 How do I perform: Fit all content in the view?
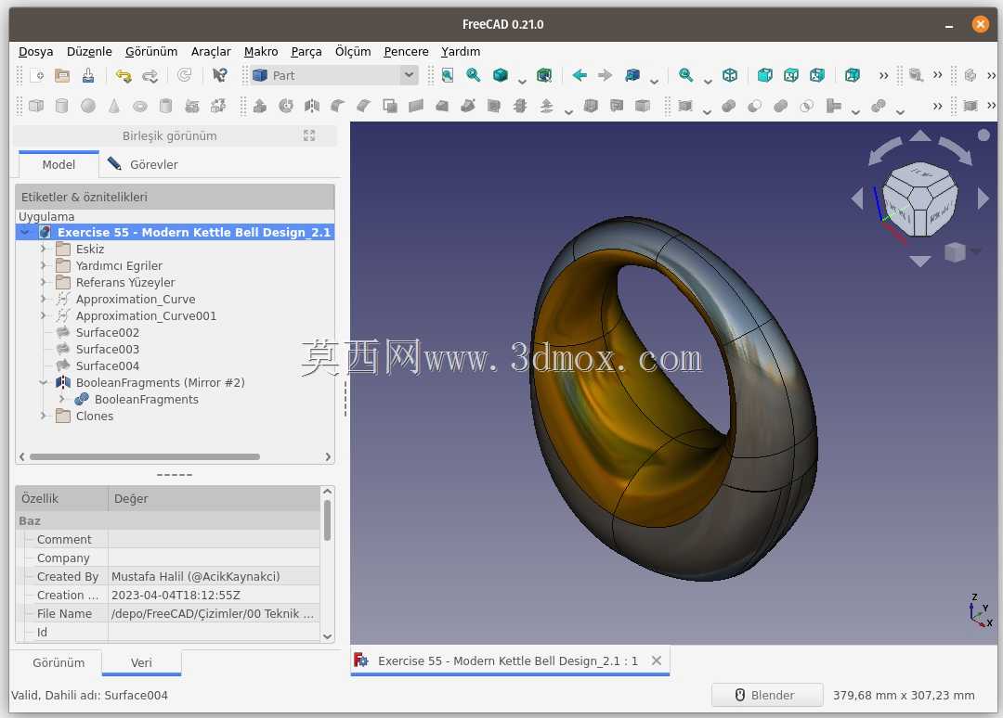tap(447, 75)
